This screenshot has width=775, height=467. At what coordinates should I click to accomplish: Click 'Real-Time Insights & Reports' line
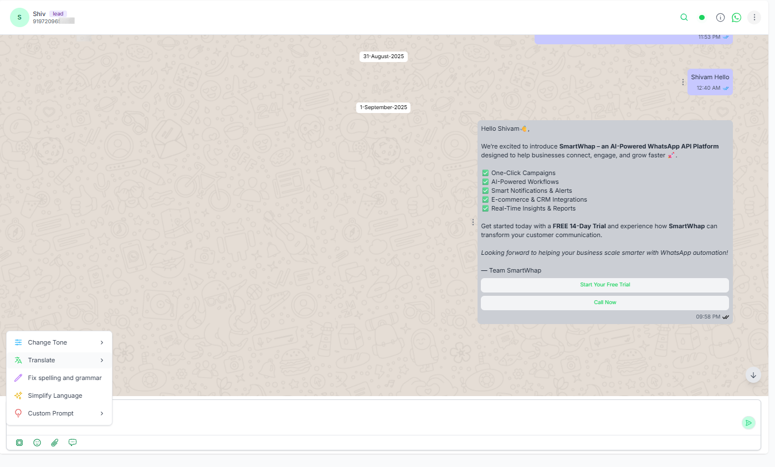tap(533, 208)
